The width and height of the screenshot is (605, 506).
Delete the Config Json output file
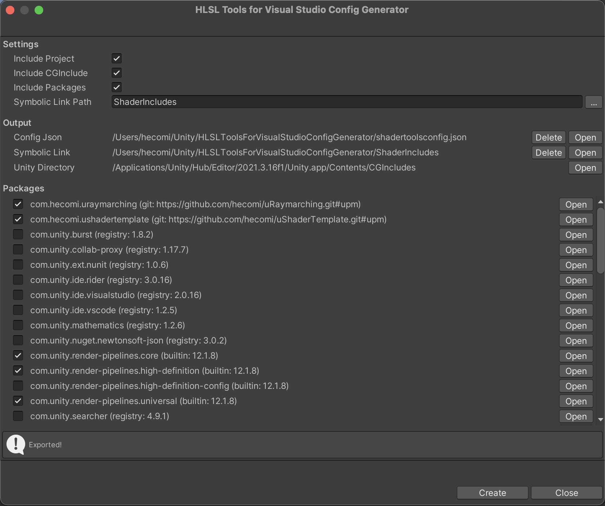548,137
